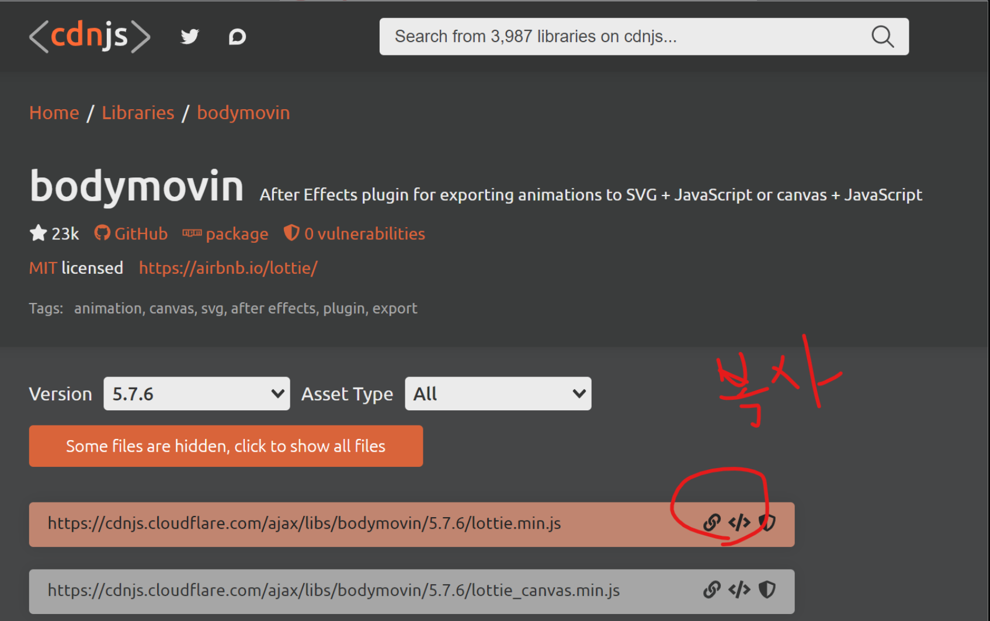Open the Discourse community chat icon
Image resolution: width=990 pixels, height=621 pixels.
237,37
